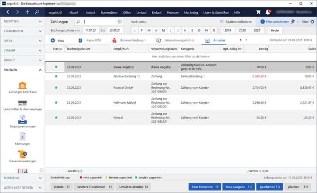Go forward with the right arrow icon
This screenshot has height=193, width=317.
pyautogui.click(x=18, y=12)
